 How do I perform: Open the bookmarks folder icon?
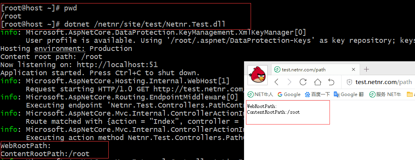(410, 94)
